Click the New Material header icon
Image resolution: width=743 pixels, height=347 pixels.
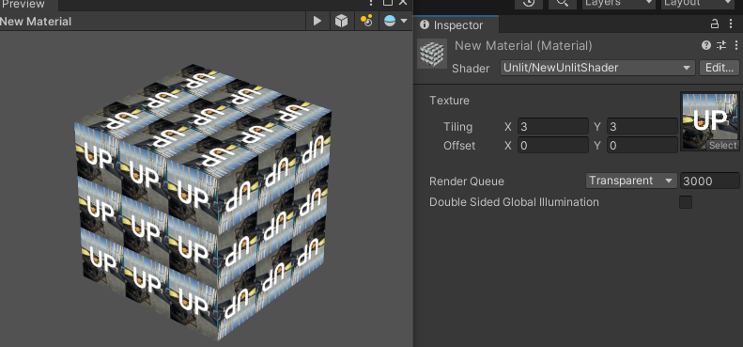click(432, 54)
